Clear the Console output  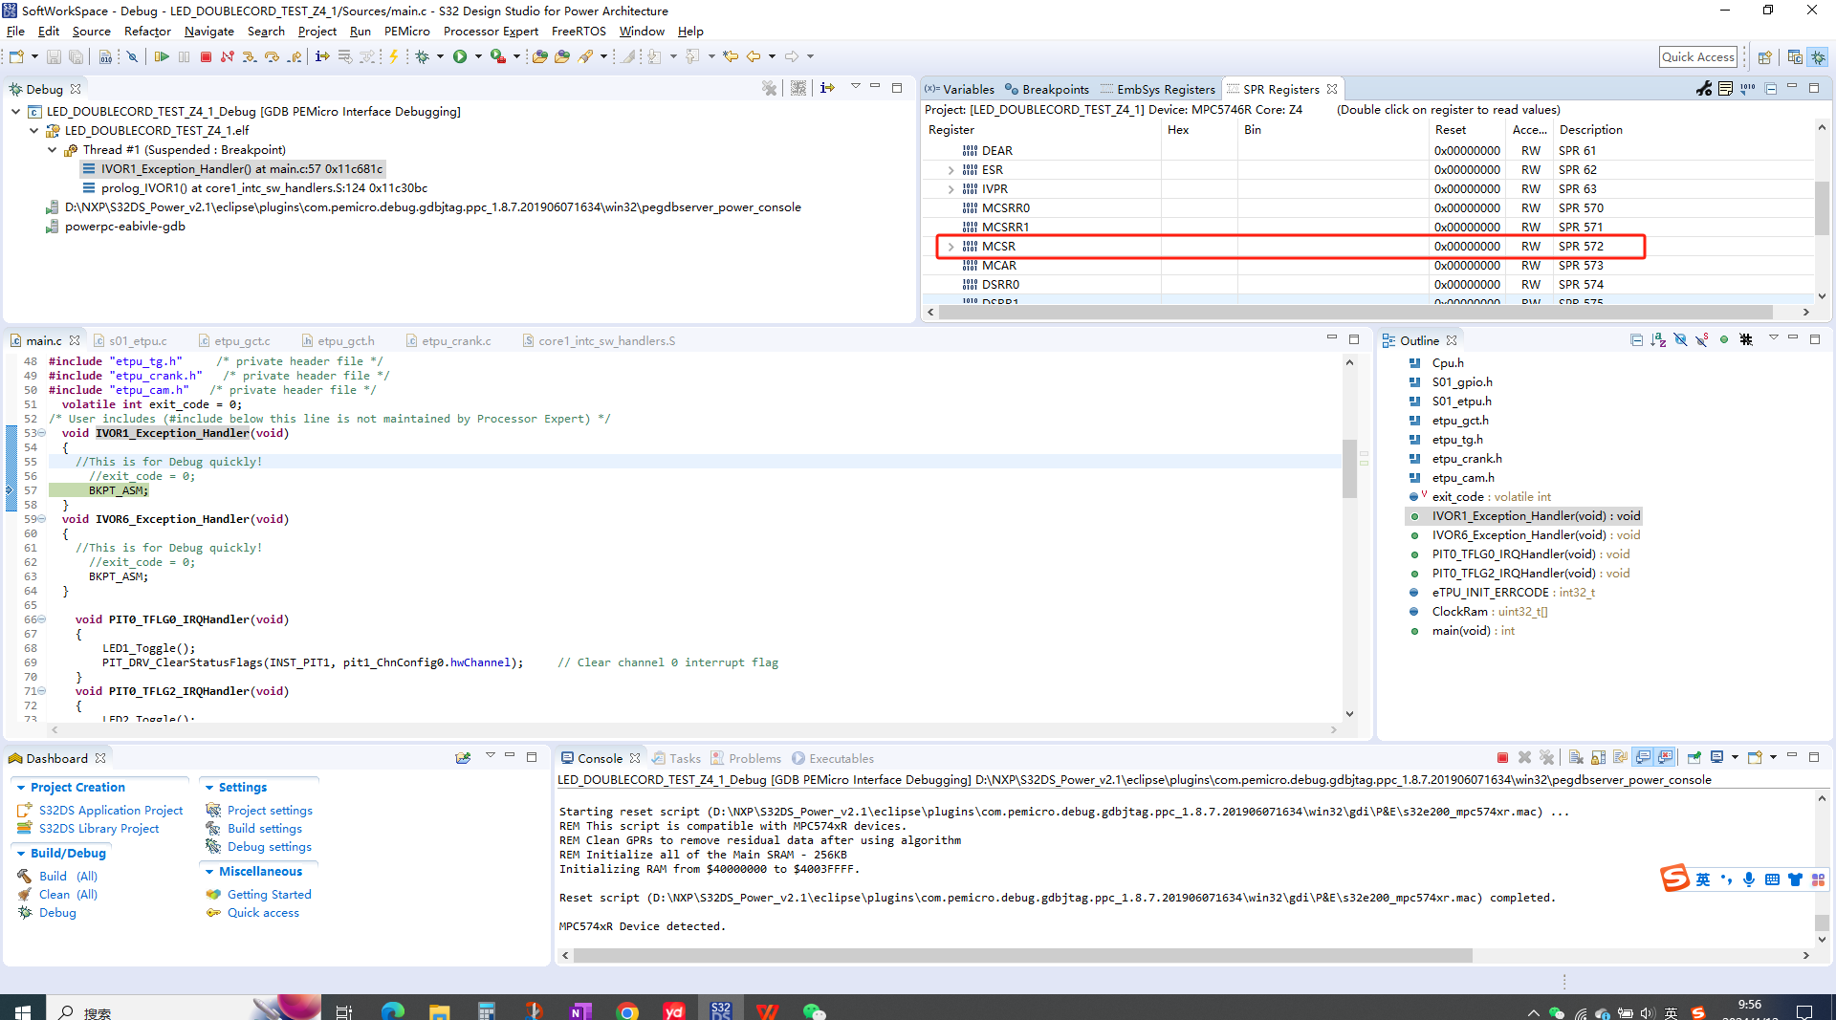tap(1575, 757)
